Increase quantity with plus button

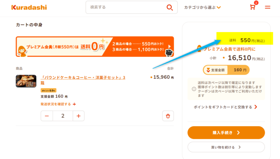[79, 116]
